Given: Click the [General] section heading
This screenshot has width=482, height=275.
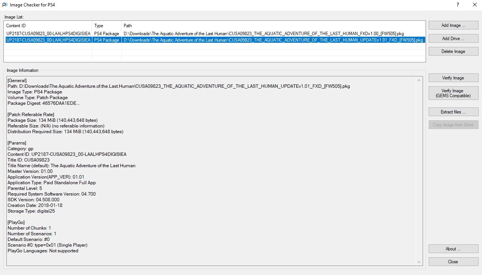Looking at the screenshot, I should pos(17,81).
